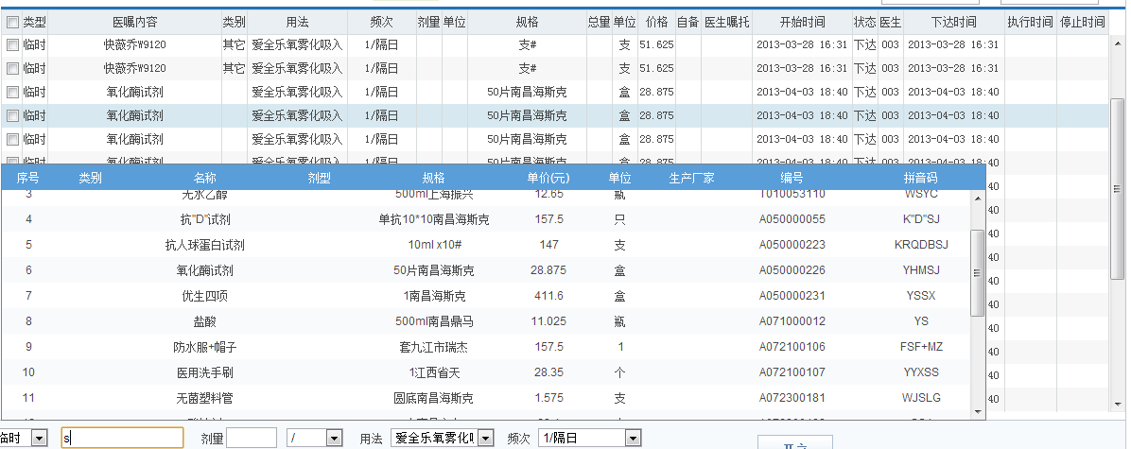
Task: Toggle the highlighted 氧化酶试剂 row checkbox
Action: click(x=11, y=115)
